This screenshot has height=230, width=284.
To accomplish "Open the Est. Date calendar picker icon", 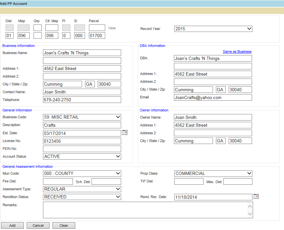I will [x=125, y=133].
